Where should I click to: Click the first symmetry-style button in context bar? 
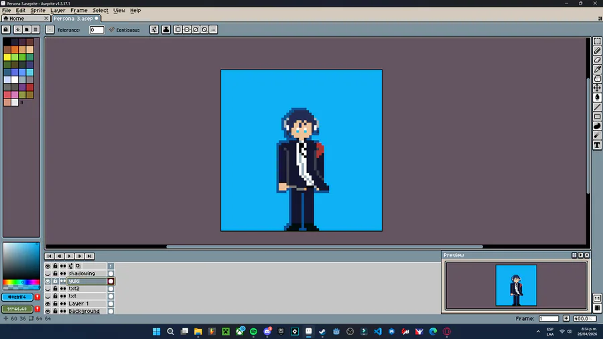point(178,29)
